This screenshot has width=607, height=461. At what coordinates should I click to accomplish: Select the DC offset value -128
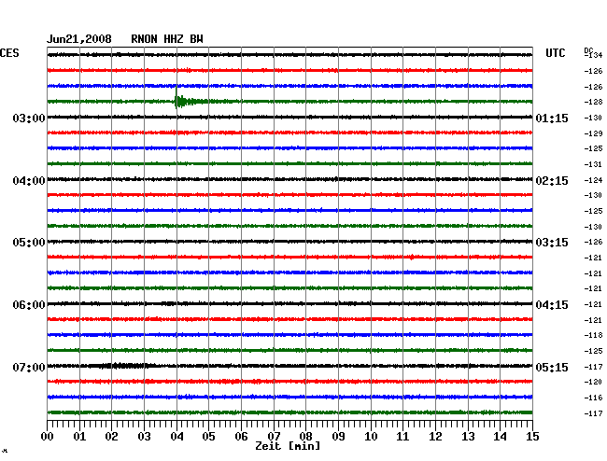pos(593,102)
